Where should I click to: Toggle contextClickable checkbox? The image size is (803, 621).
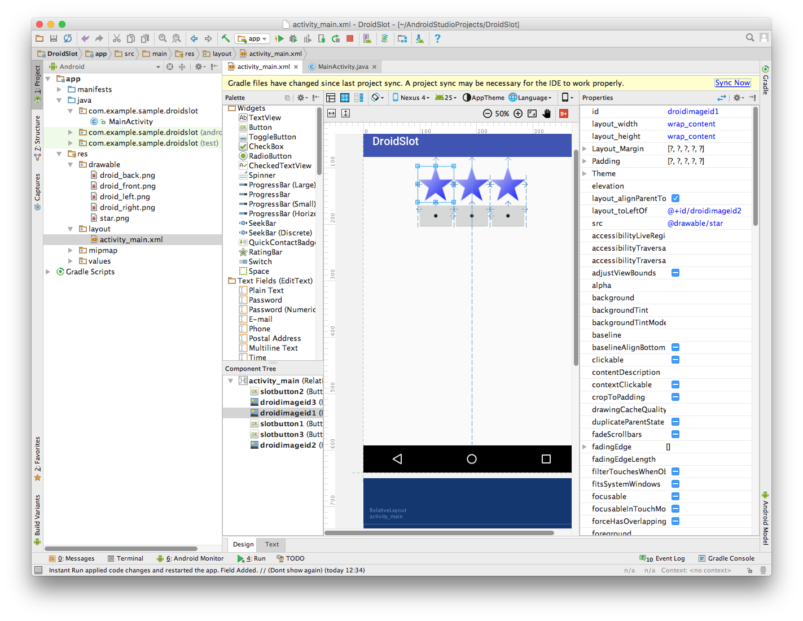tap(675, 384)
